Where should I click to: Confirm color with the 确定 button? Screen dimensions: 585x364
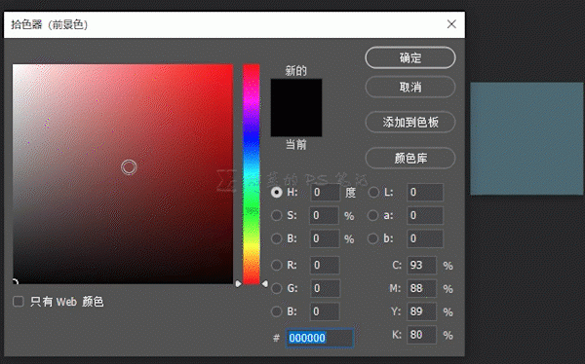[x=410, y=57]
